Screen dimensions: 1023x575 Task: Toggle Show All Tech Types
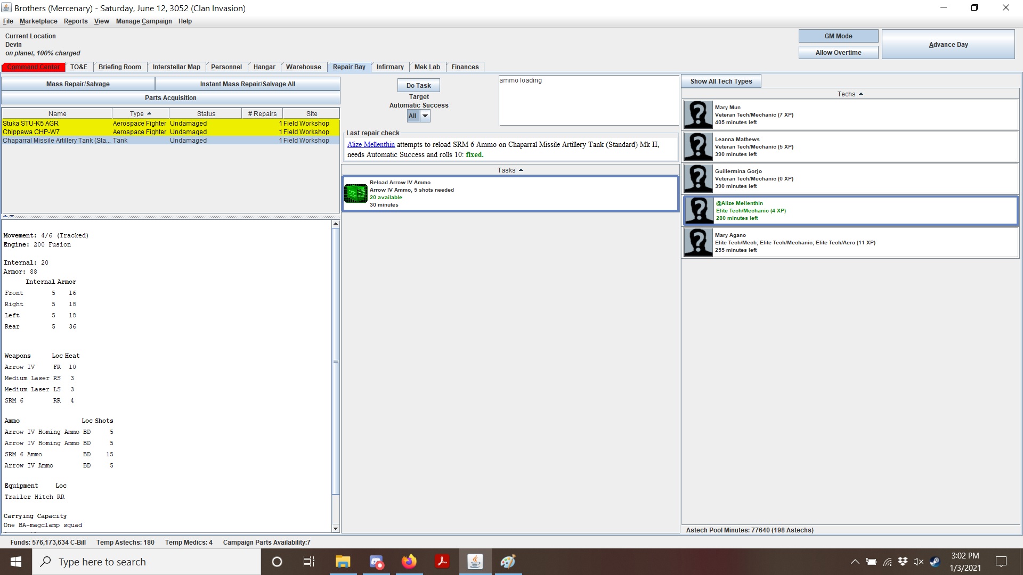point(720,81)
